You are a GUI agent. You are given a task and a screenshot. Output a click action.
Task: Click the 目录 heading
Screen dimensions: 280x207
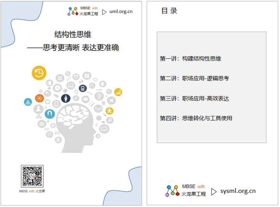(169, 11)
